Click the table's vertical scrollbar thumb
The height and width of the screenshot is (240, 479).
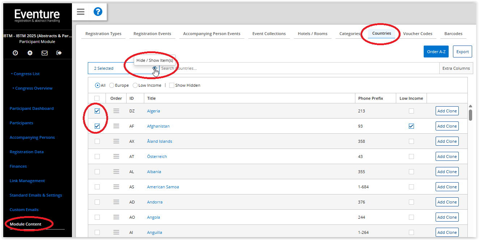point(470,115)
